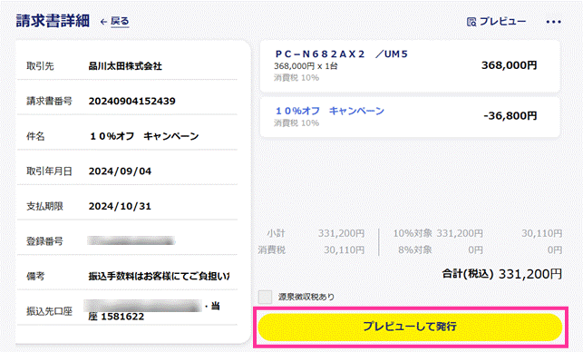Click the 取引先 field label
The image size is (583, 352).
coord(40,66)
